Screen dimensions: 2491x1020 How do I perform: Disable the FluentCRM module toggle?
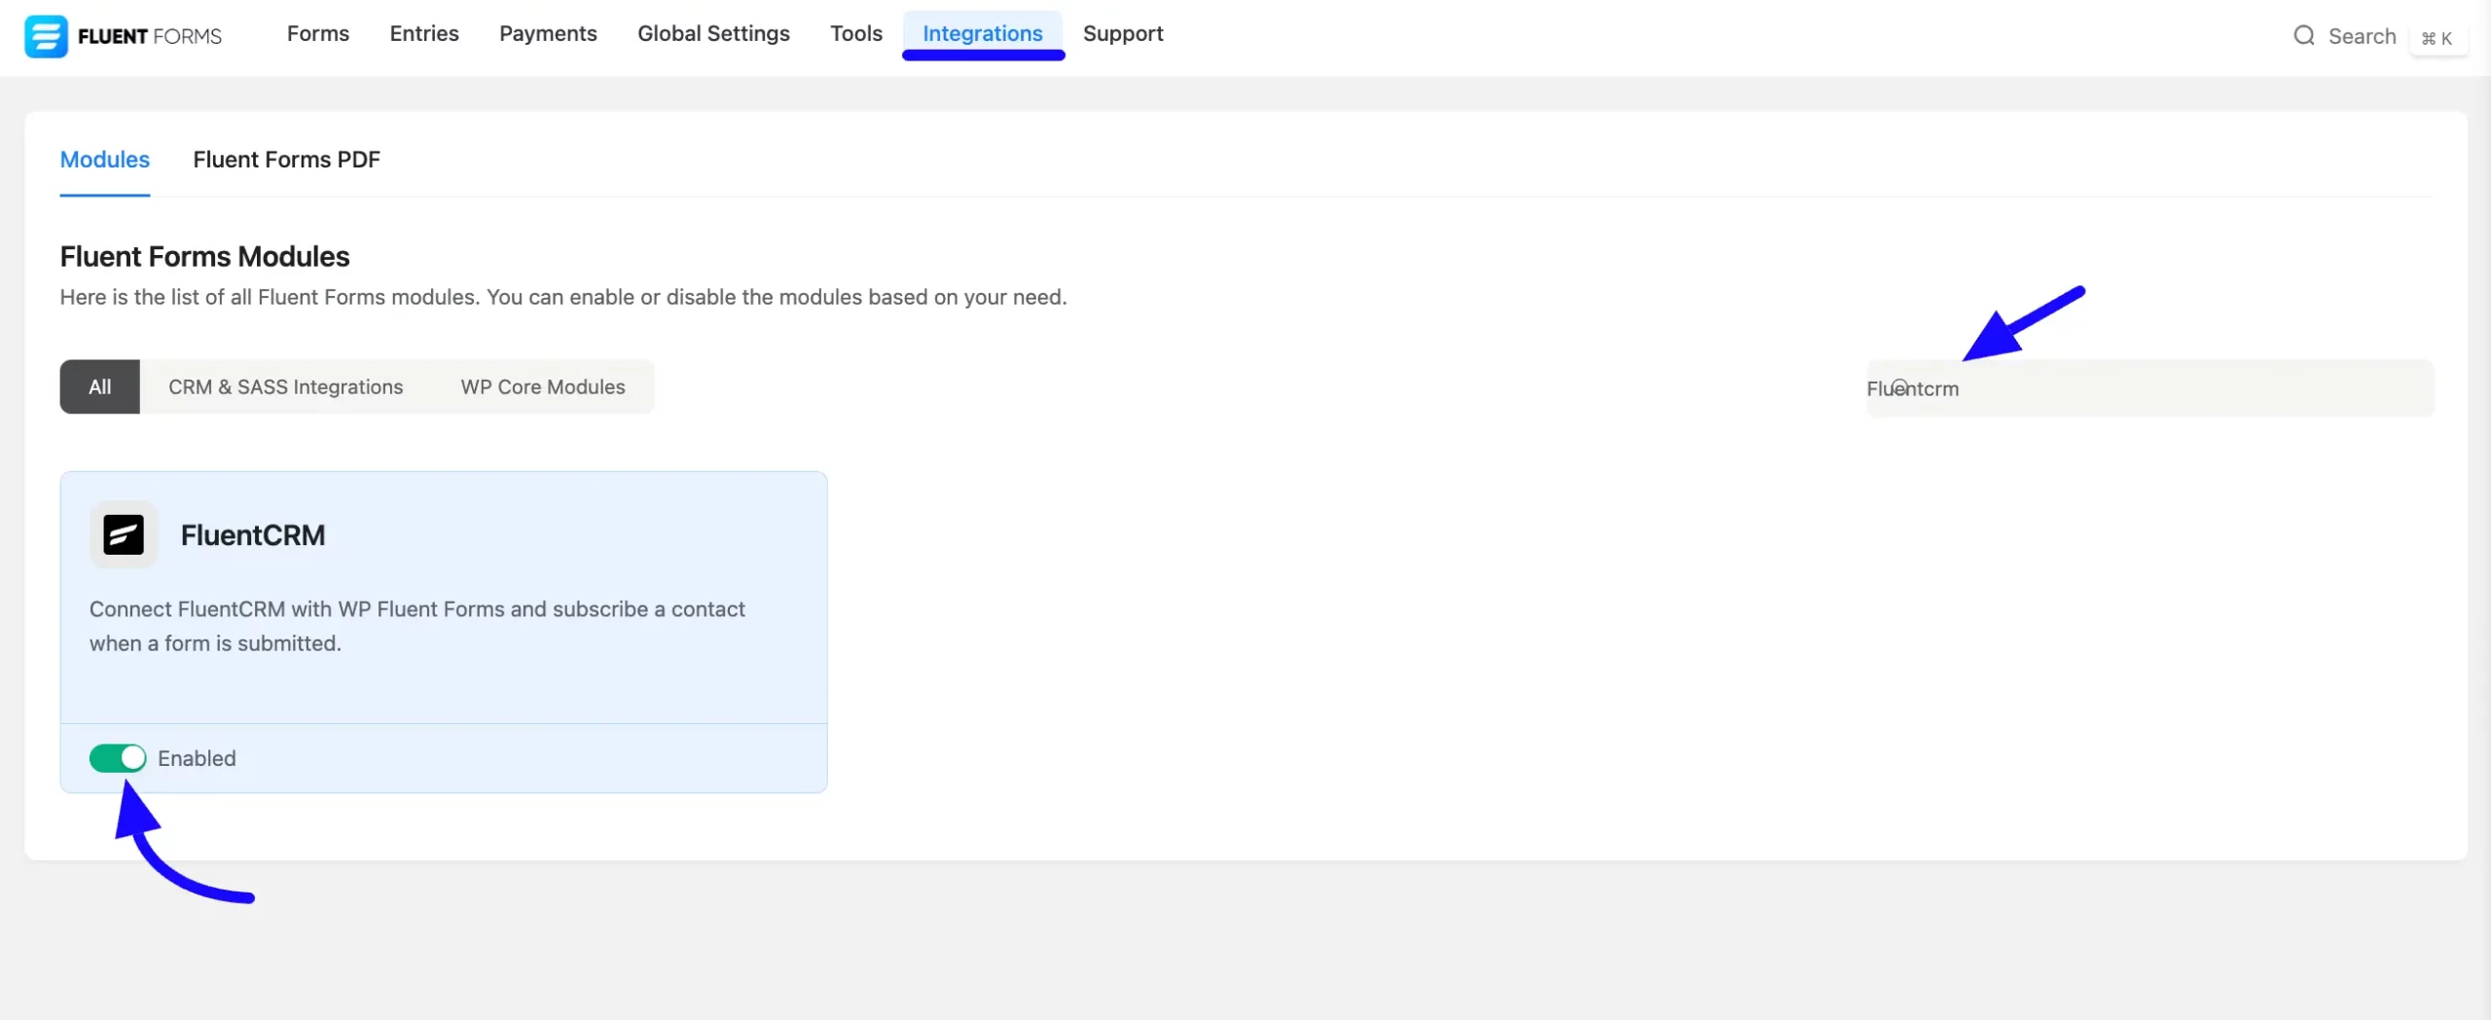pos(118,758)
